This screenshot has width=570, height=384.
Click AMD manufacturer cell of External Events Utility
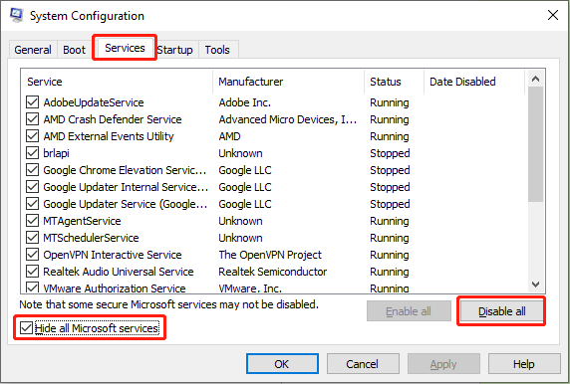point(229,136)
